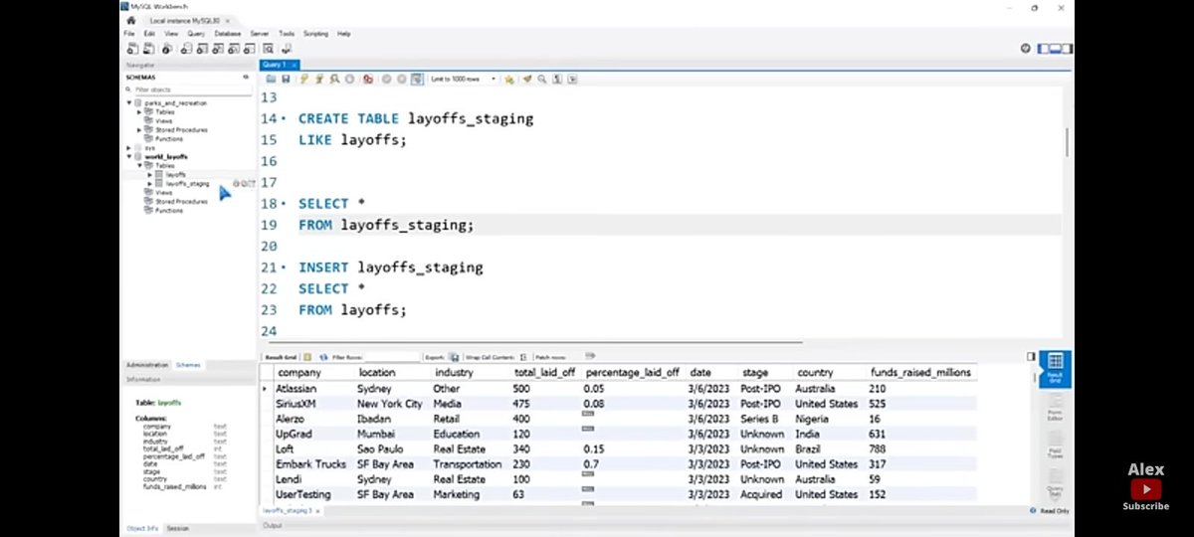Expand the layoffs table node
The image size is (1194, 537).
point(149,174)
